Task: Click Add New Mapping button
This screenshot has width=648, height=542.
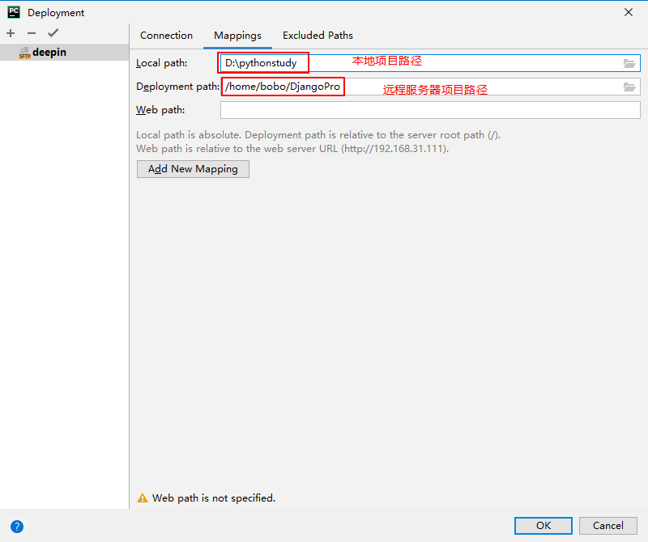Action: pos(193,169)
